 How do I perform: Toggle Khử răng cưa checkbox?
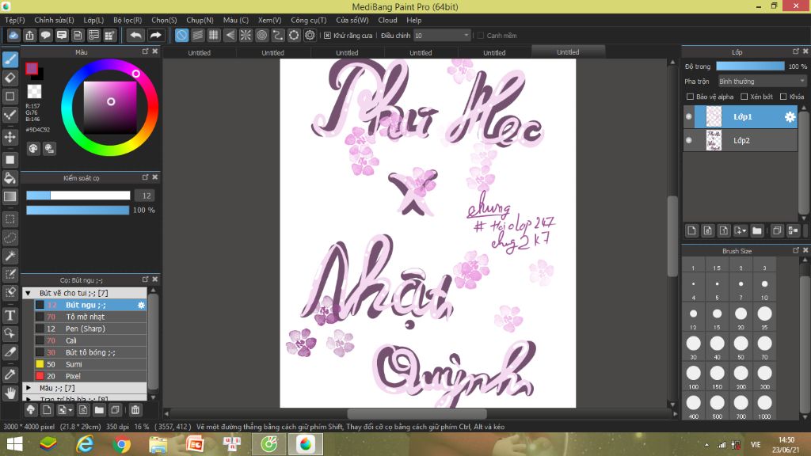click(x=327, y=36)
